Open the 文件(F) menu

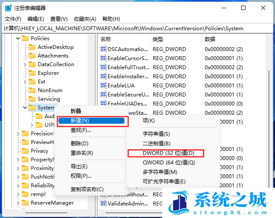pyautogui.click(x=13, y=19)
